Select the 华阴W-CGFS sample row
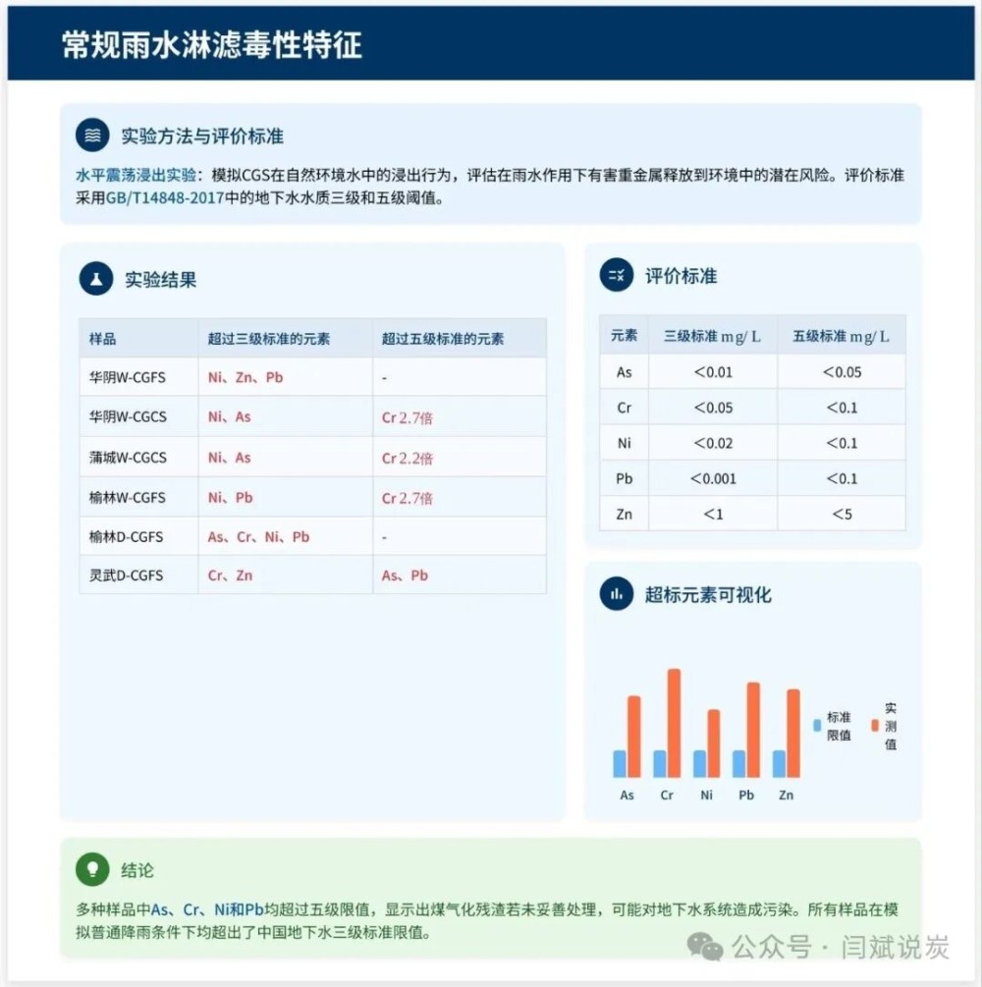Viewport: 982px width, 987px height. coord(128,376)
